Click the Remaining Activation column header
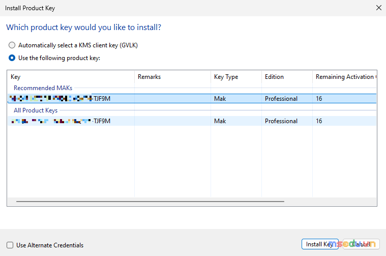386x256 pixels. pos(345,77)
